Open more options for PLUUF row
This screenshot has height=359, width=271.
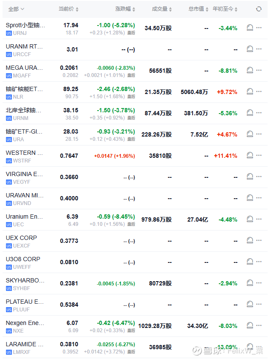259,305
